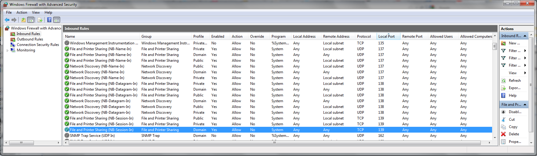Click the local port value 162

381,136
